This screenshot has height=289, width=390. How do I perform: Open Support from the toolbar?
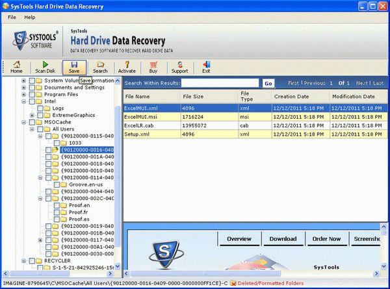pyautogui.click(x=179, y=66)
